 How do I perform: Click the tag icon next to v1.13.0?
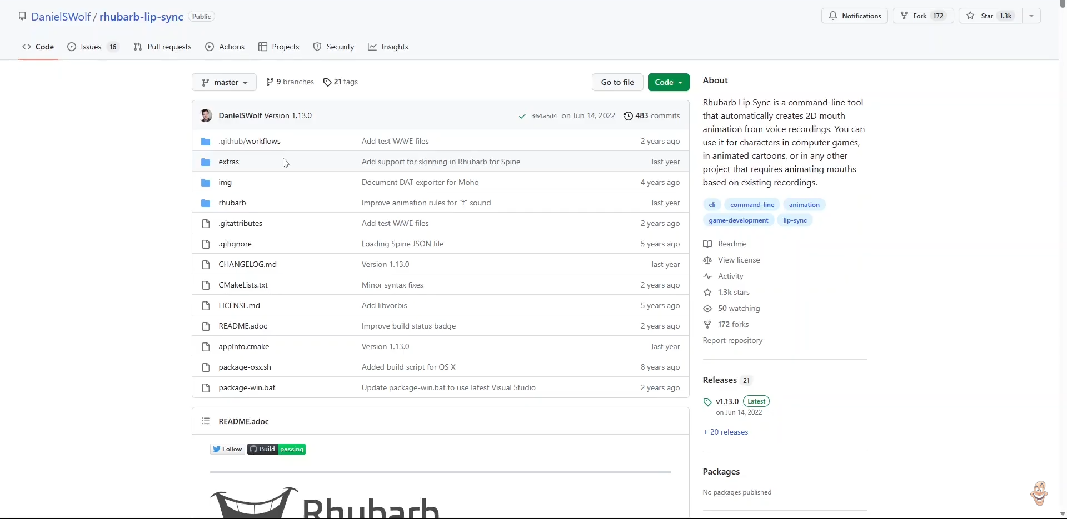pos(707,402)
